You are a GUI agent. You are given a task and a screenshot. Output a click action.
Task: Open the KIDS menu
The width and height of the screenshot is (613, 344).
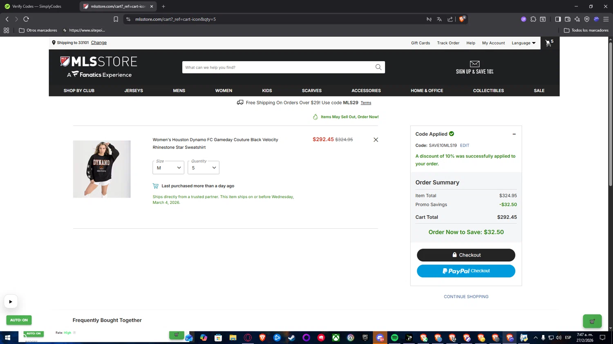pos(267,90)
